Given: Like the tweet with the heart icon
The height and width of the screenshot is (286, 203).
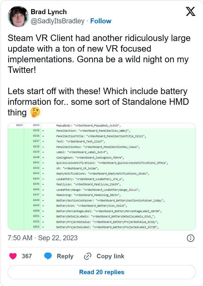Looking at the screenshot, I should 13,256.
